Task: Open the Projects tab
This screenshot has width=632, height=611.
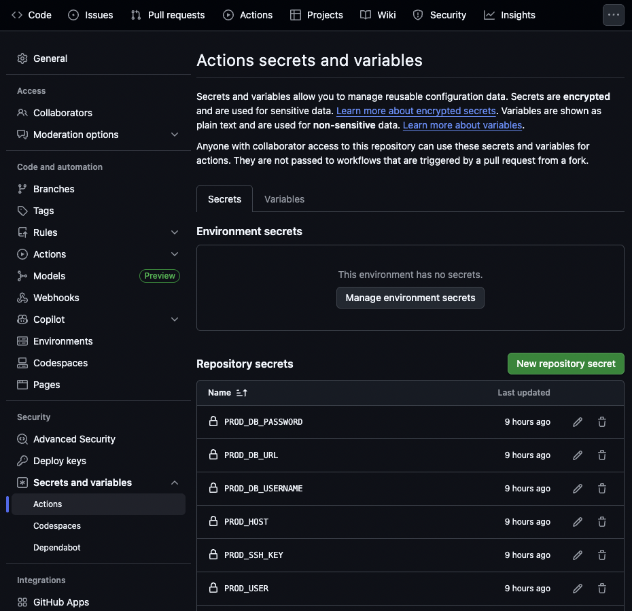Action: 317,15
